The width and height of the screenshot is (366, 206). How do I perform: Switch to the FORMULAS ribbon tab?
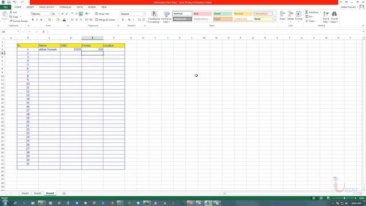point(65,7)
